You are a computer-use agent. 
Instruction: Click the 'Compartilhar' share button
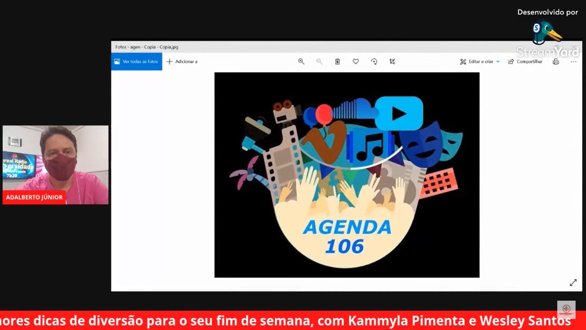tap(525, 61)
